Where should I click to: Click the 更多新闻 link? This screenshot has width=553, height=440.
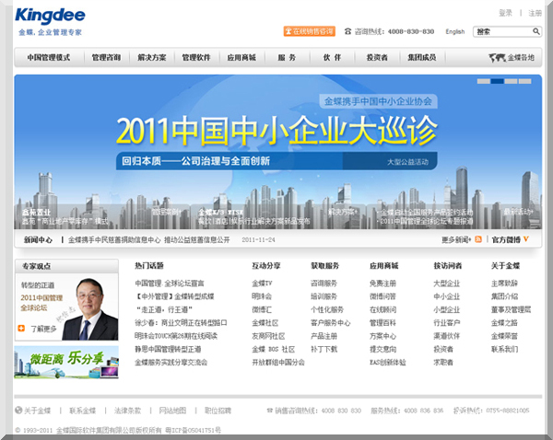click(456, 239)
